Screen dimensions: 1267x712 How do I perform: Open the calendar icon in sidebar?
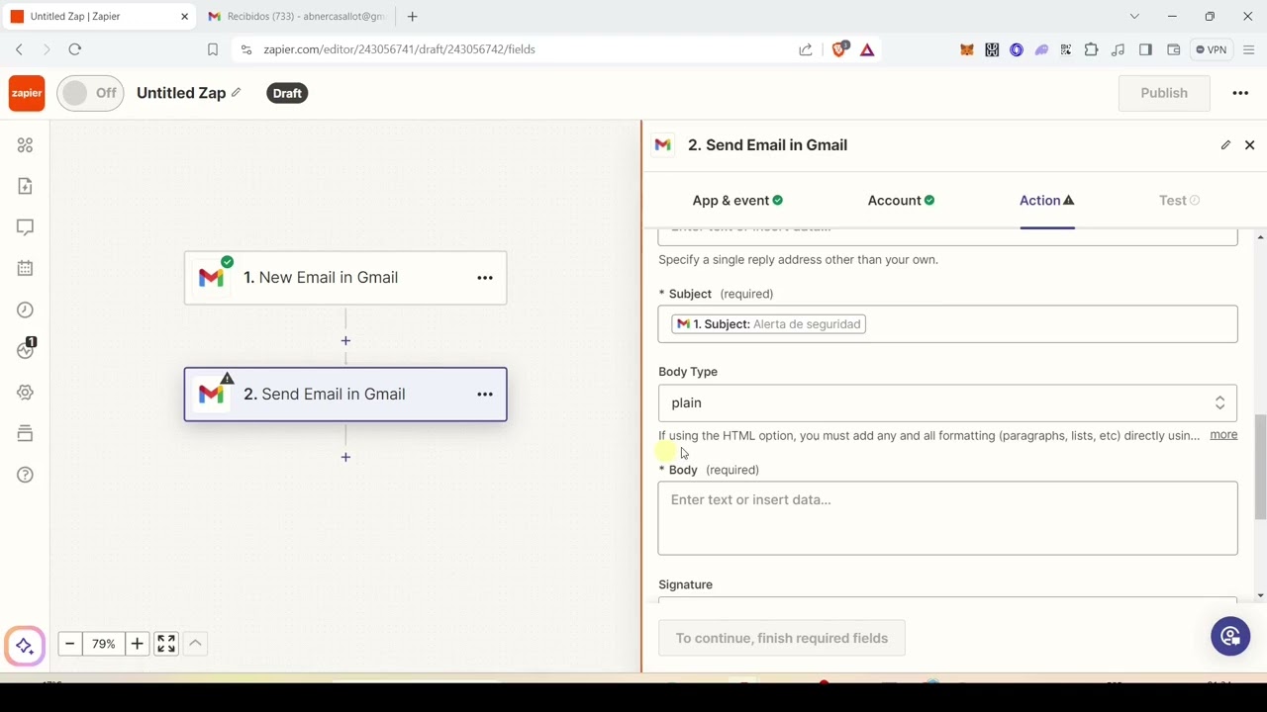coord(26,268)
